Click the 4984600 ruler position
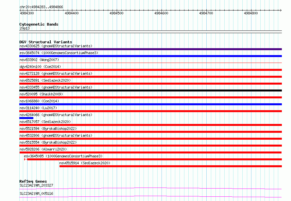 click(161, 13)
